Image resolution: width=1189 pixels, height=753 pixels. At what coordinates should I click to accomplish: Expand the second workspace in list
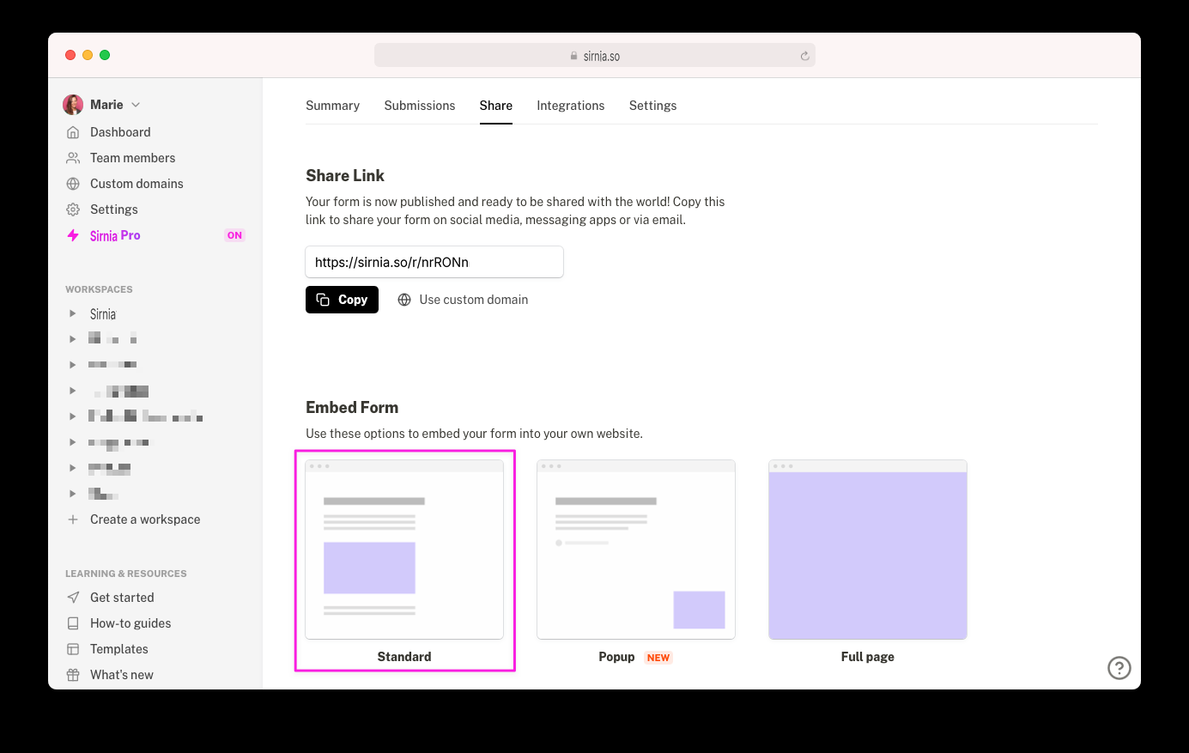click(x=73, y=339)
